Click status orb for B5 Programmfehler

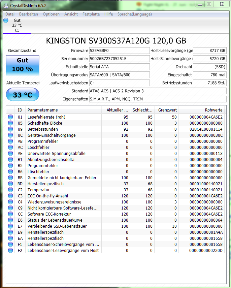point(10,165)
